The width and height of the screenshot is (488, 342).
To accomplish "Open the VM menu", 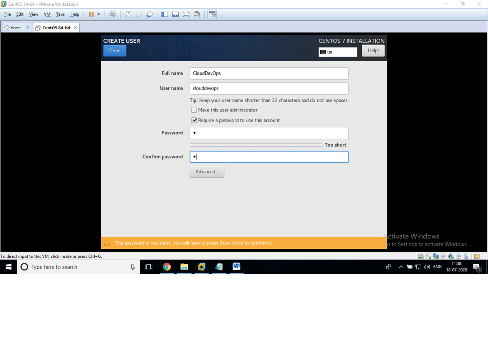I will [x=47, y=14].
